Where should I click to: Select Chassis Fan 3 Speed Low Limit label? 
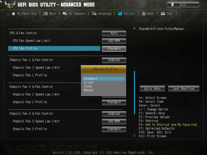coord(36,121)
